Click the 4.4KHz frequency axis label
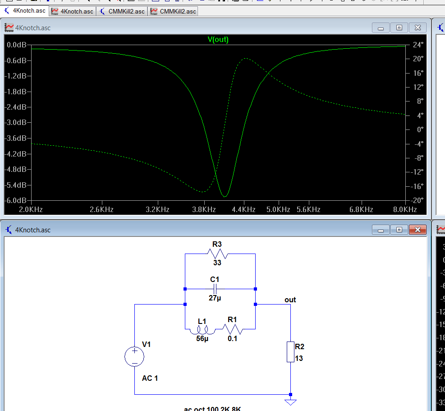Image resolution: width=445 pixels, height=411 pixels. tap(243, 210)
